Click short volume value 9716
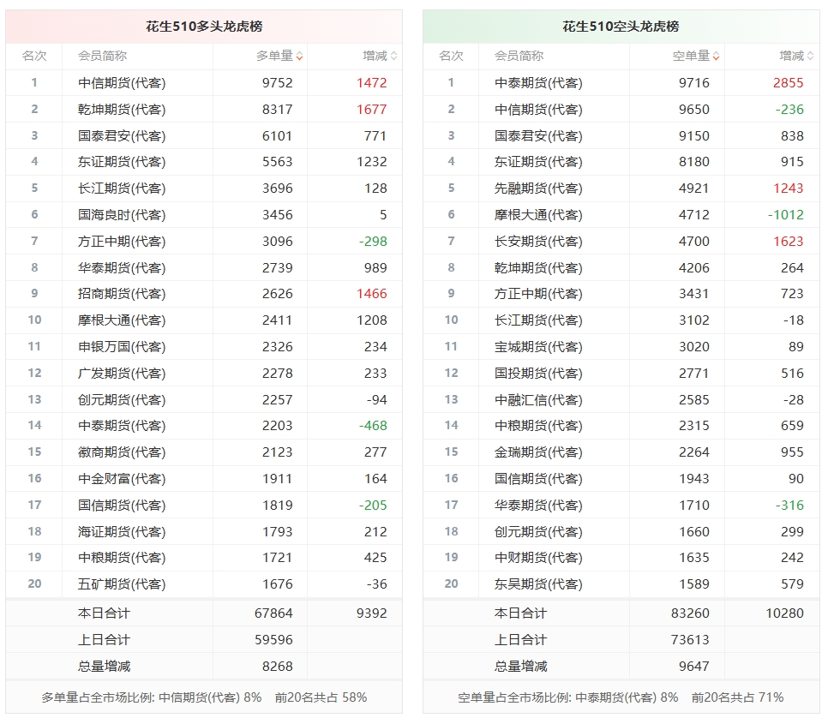This screenshot has height=724, width=828. pos(694,83)
